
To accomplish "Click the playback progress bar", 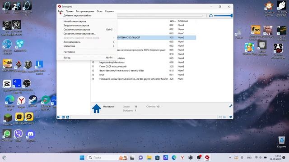I will point(160,16).
